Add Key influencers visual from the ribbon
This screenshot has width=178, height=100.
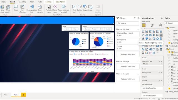coord(22,9)
